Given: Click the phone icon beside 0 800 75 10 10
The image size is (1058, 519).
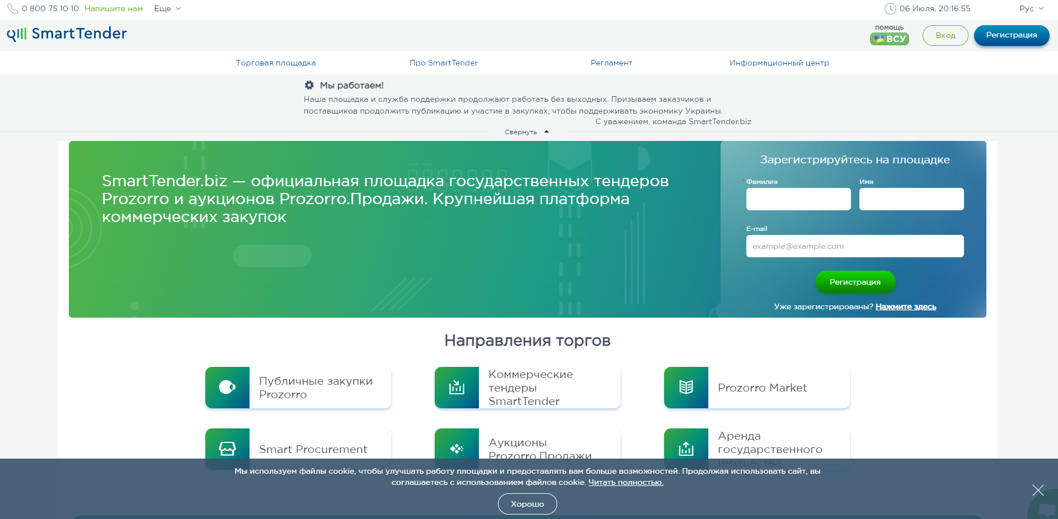Looking at the screenshot, I should click(x=12, y=9).
